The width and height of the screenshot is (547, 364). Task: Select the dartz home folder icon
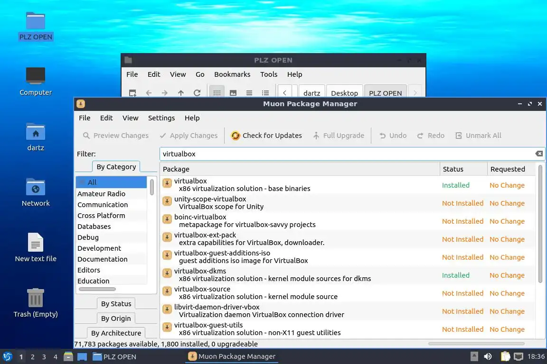pos(36,132)
